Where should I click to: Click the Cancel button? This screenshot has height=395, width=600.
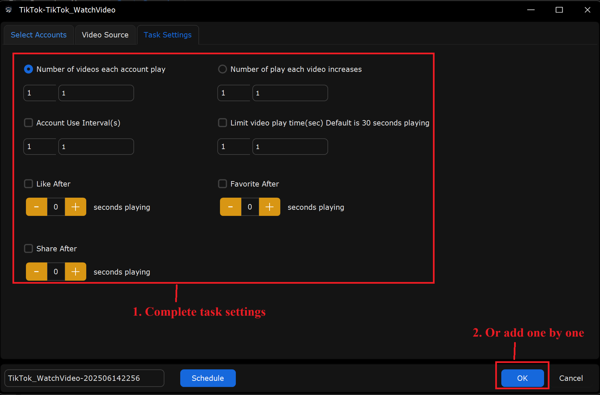click(571, 378)
